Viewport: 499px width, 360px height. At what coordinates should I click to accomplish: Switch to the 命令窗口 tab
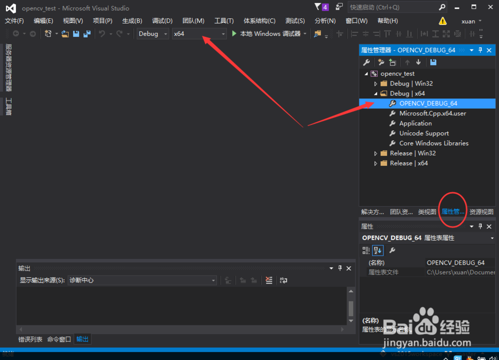59,340
